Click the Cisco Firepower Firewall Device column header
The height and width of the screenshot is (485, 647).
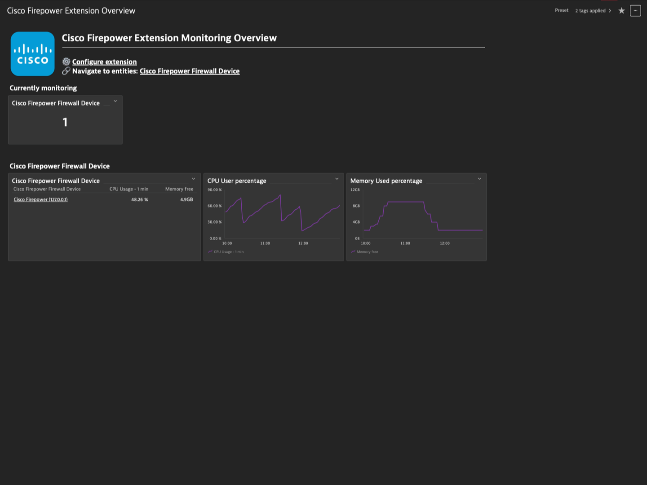pos(47,189)
